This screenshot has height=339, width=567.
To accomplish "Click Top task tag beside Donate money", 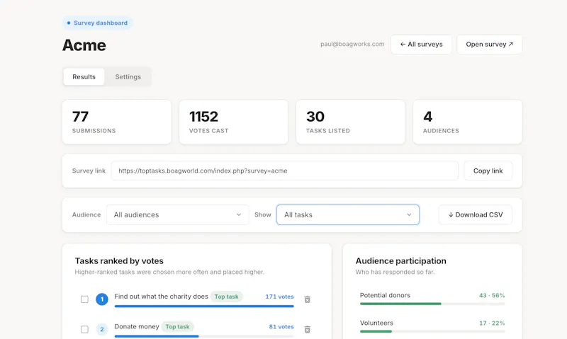I will pos(178,326).
